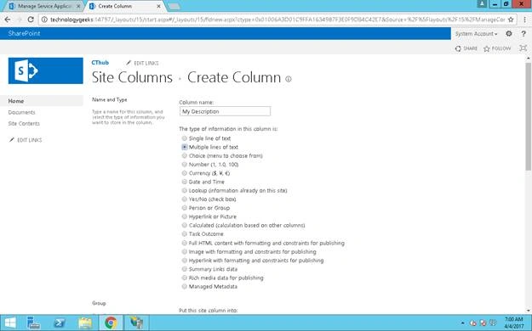Open Documents in left navigation
532x331 pixels.
coord(22,112)
